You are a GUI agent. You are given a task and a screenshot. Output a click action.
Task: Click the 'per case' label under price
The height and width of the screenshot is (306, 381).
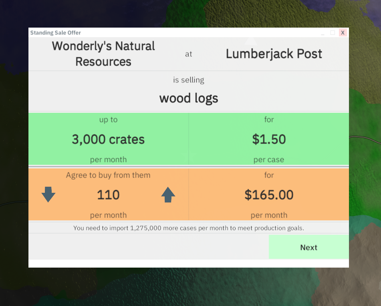pos(269,160)
